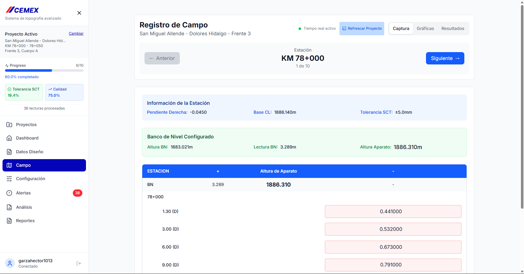This screenshot has width=524, height=274.
Task: Click the Cambiar project link
Action: click(x=76, y=34)
